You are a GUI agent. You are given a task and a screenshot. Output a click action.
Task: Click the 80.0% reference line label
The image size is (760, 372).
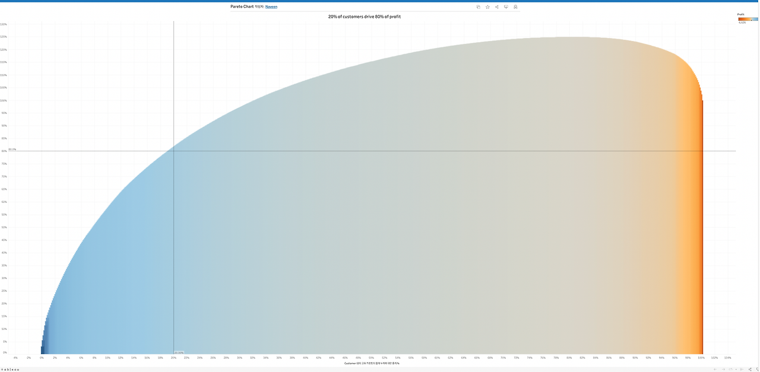pos(12,150)
